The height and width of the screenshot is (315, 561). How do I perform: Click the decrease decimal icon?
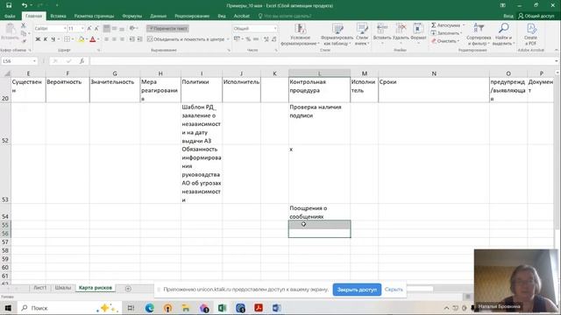[x=273, y=39]
